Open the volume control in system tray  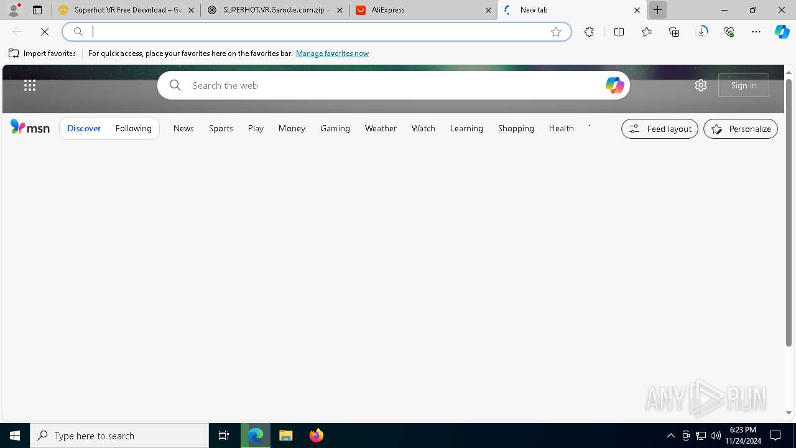716,436
